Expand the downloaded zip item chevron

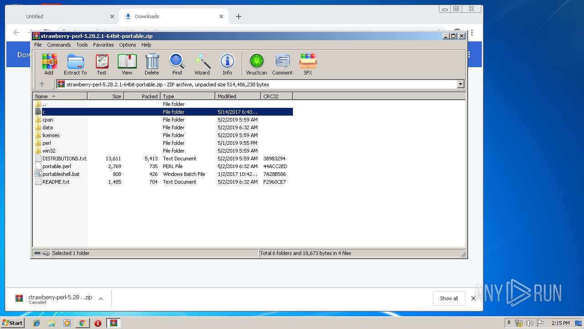pos(101,299)
